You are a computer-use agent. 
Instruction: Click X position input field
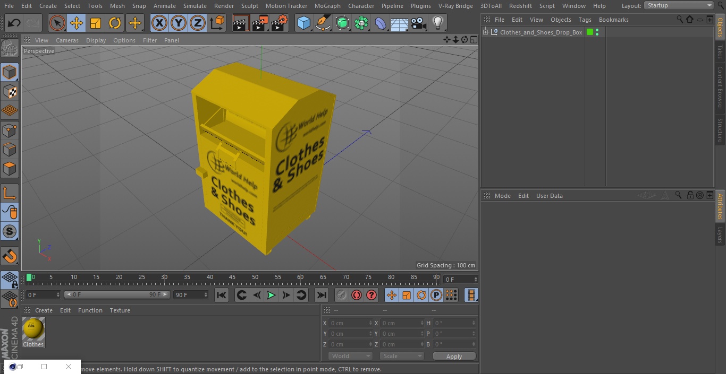point(350,323)
